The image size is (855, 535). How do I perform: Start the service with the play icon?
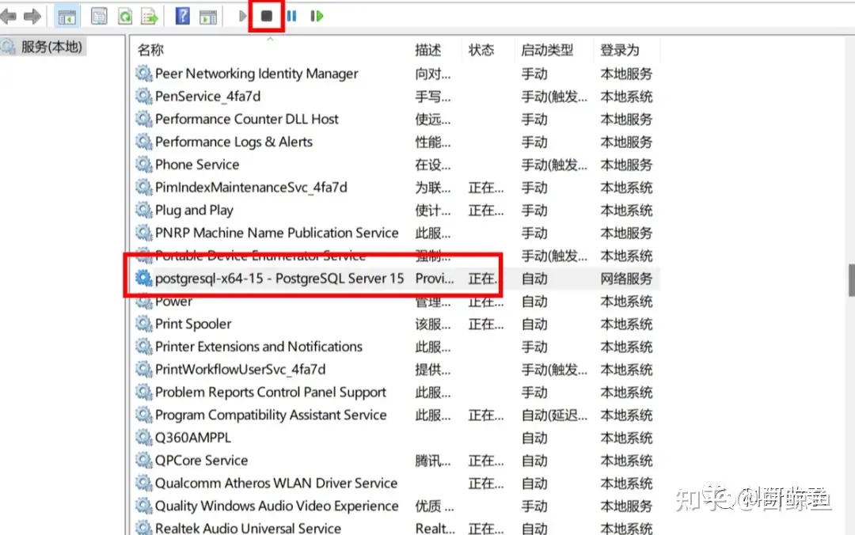coord(243,17)
